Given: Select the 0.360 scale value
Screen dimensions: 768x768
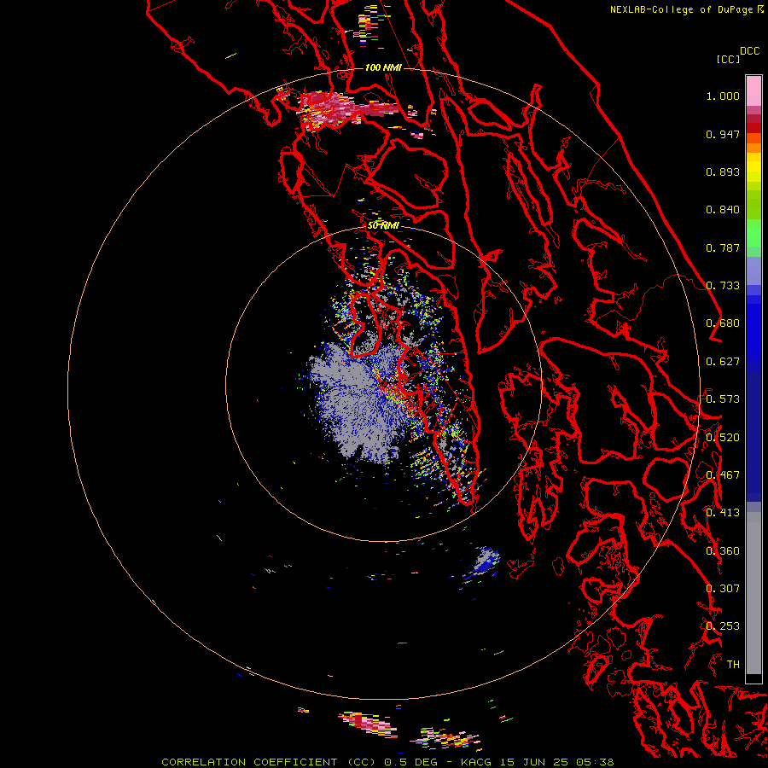Looking at the screenshot, I should click(x=723, y=551).
